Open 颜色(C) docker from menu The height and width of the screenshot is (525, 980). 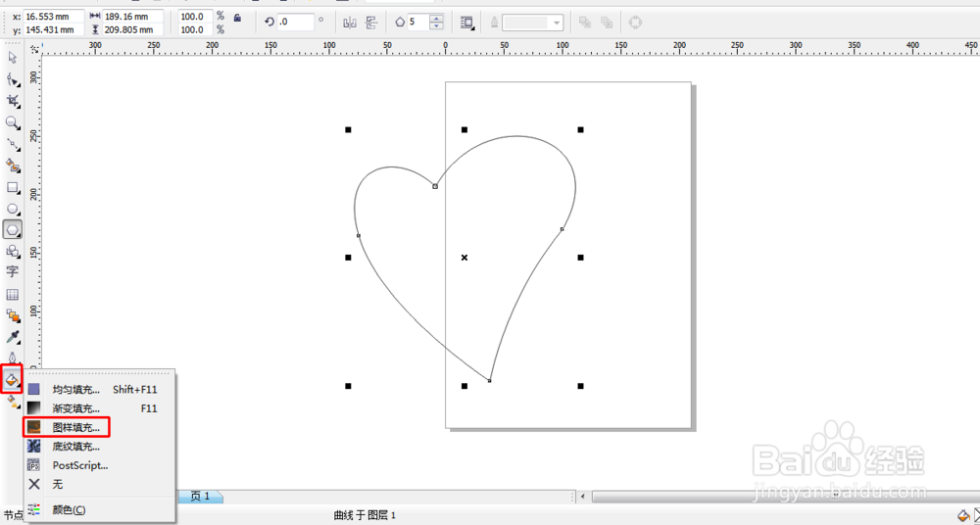tap(100, 510)
